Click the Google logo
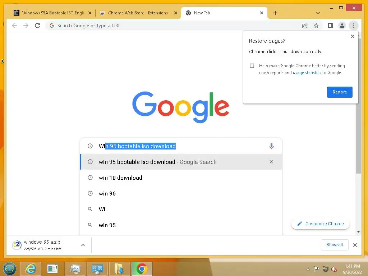The height and width of the screenshot is (276, 368). pyautogui.click(x=181, y=107)
